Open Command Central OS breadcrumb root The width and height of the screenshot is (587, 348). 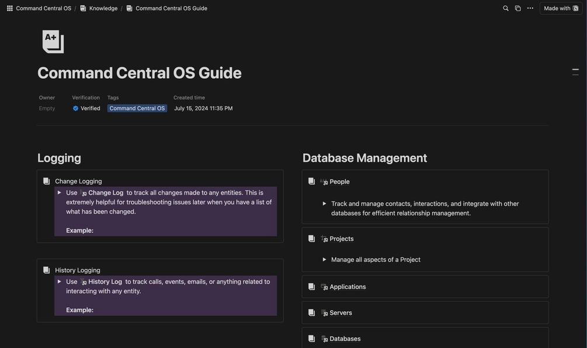point(43,8)
